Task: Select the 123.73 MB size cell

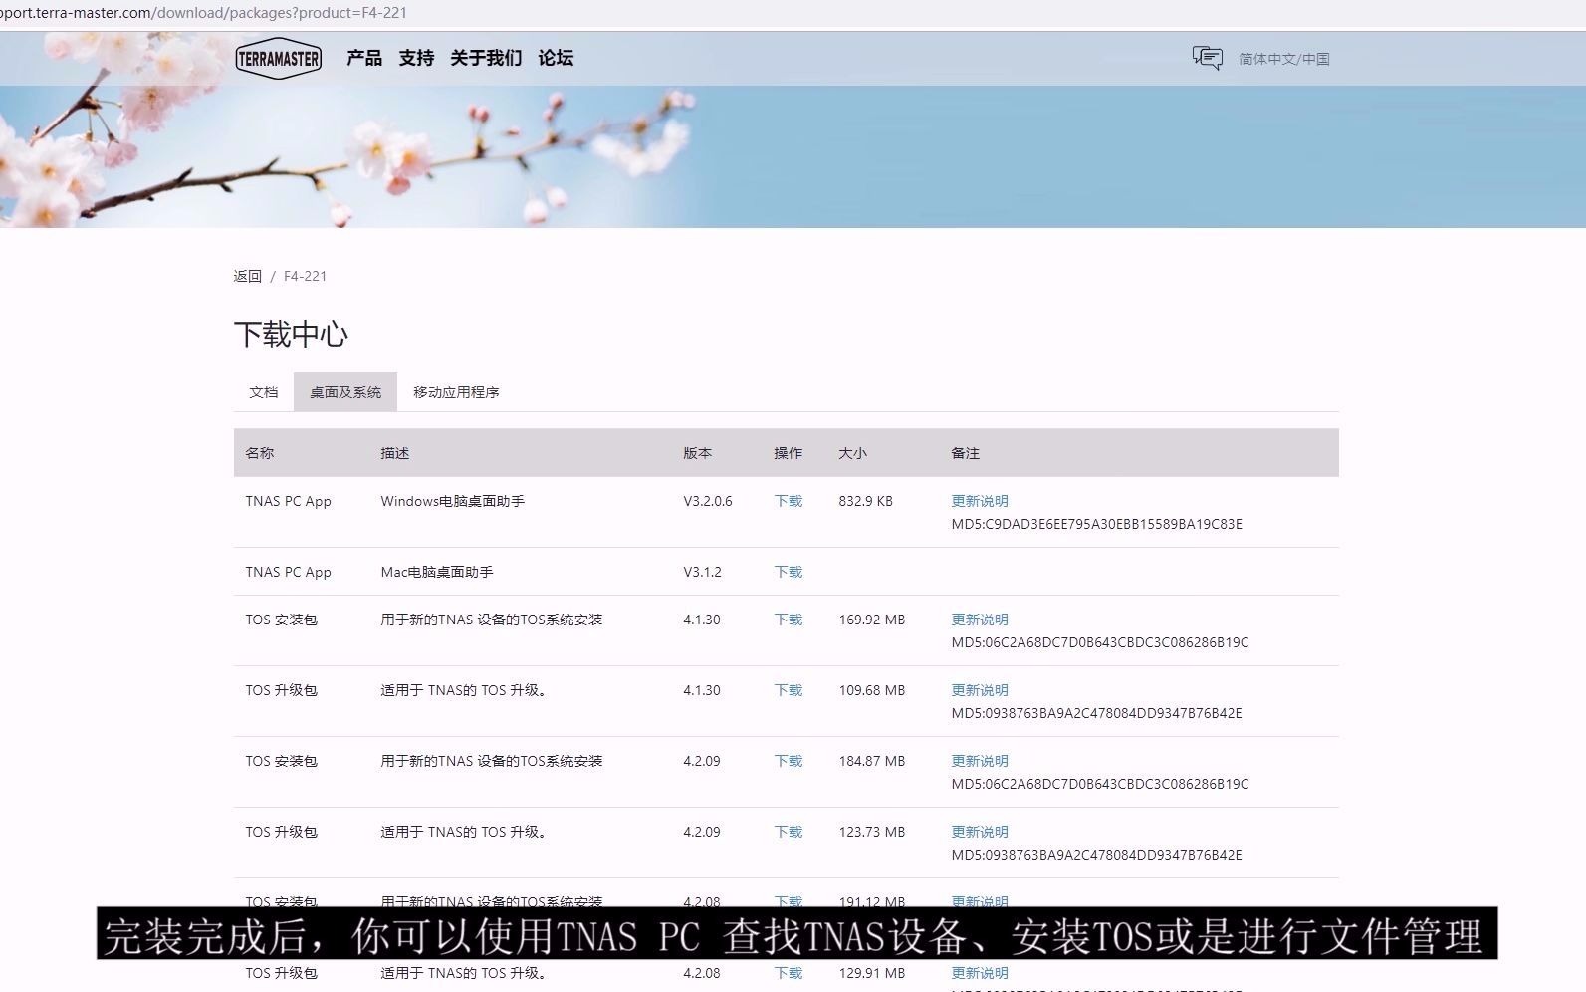Action: (x=872, y=832)
